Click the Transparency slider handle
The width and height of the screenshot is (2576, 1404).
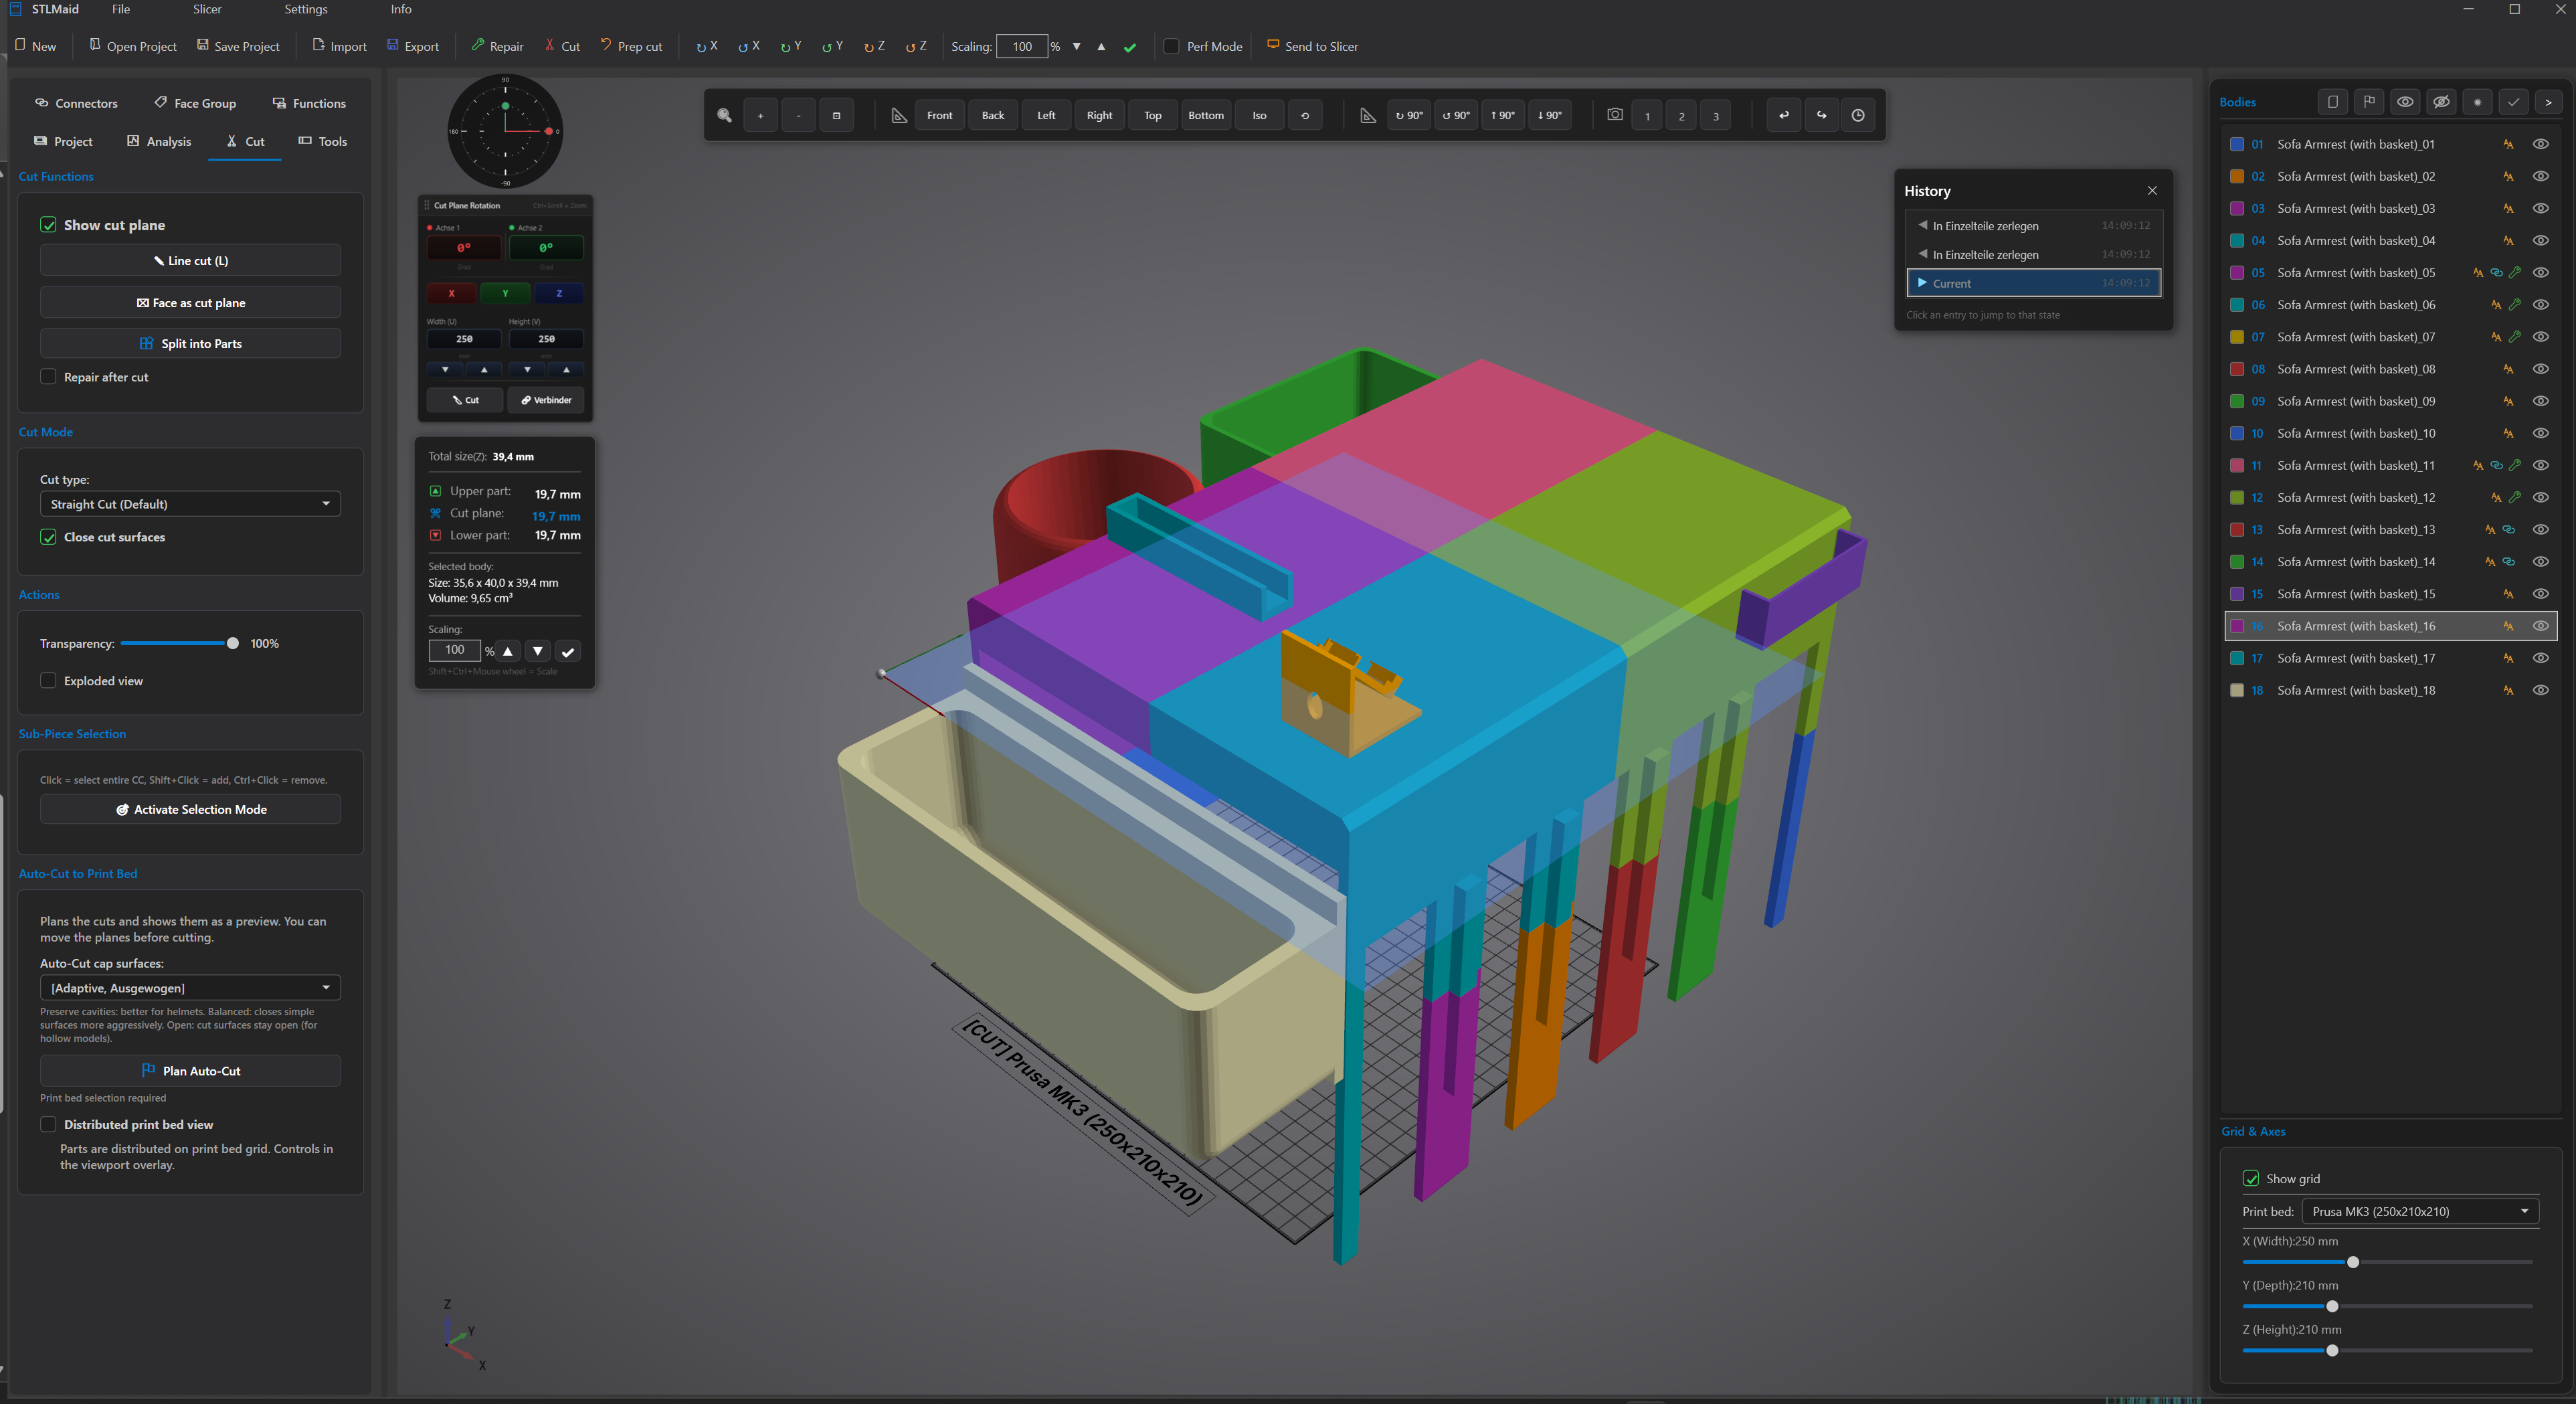point(233,643)
